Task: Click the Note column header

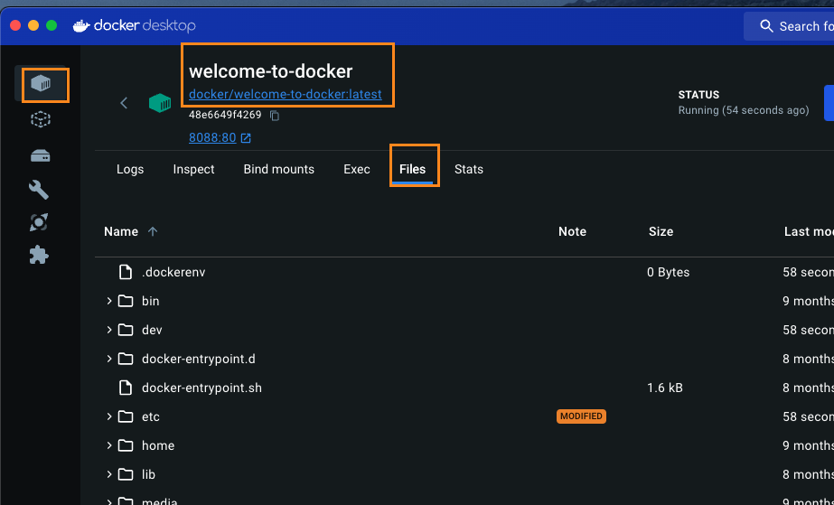Action: [572, 231]
